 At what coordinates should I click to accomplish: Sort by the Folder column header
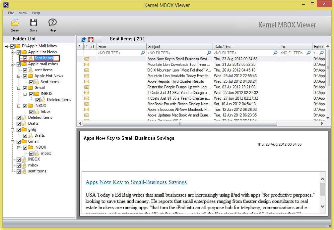[x=319, y=47]
